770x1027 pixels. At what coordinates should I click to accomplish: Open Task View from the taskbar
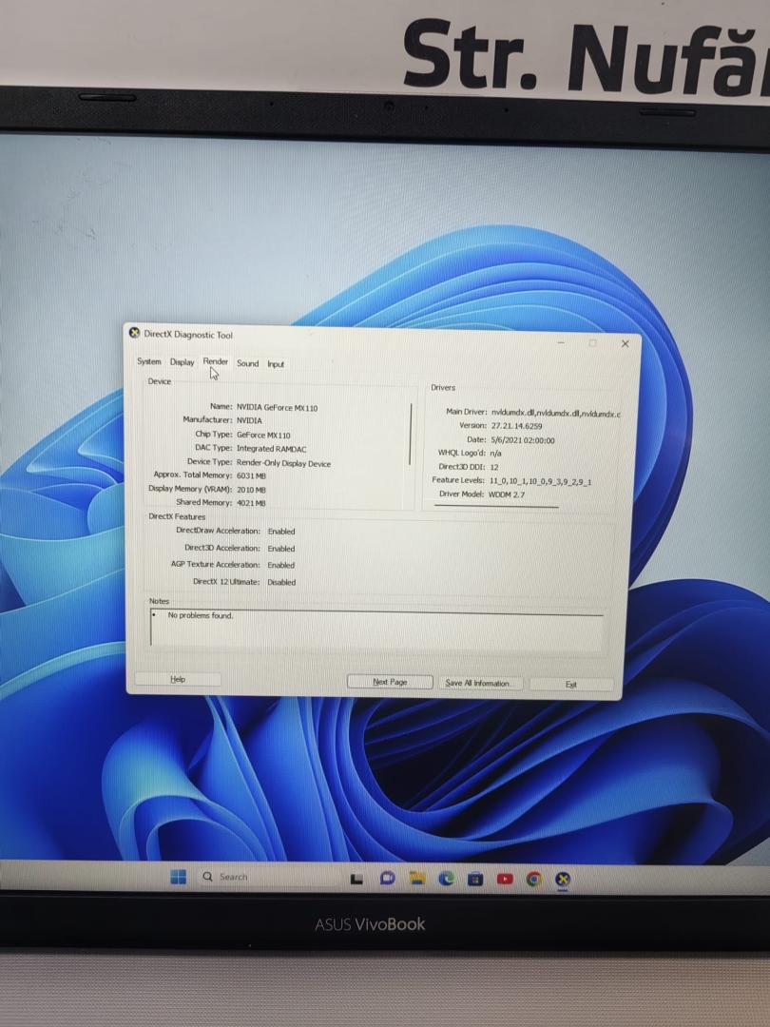pyautogui.click(x=357, y=879)
